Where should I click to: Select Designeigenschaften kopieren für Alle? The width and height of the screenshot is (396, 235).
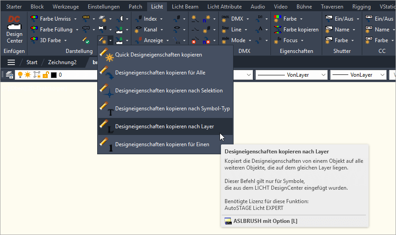pos(166,73)
